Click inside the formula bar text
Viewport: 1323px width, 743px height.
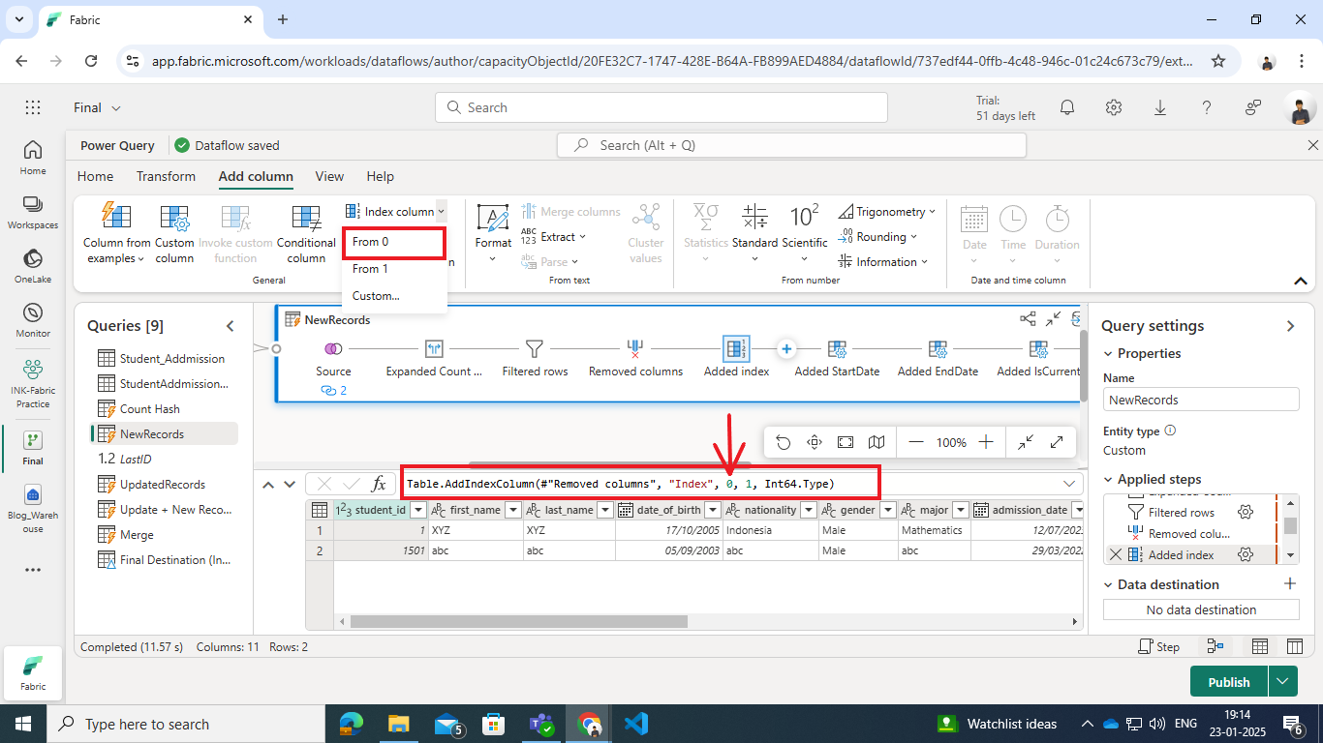pyautogui.click(x=621, y=484)
